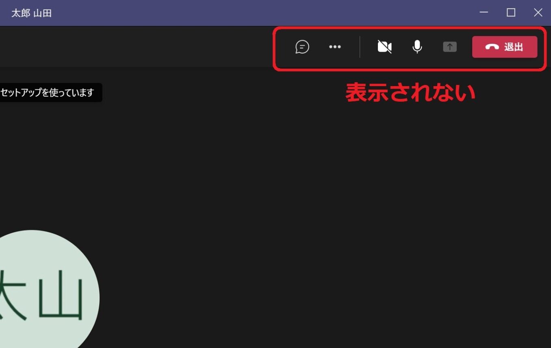Click the empty purple title bar area
Image resolution: width=551 pixels, height=348 pixels.
point(264,13)
